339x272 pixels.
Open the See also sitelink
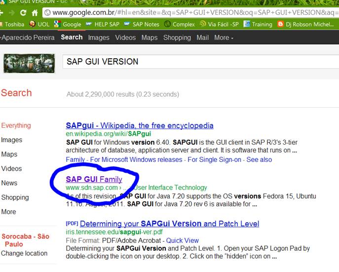[259, 159]
